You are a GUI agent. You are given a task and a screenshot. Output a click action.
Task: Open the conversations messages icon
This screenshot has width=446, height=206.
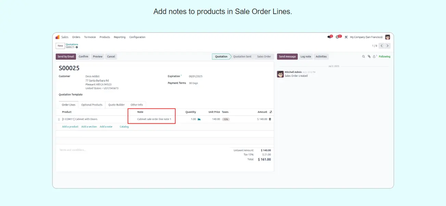(329, 37)
